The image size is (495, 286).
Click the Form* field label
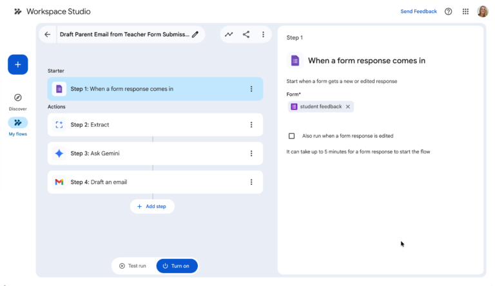point(294,95)
